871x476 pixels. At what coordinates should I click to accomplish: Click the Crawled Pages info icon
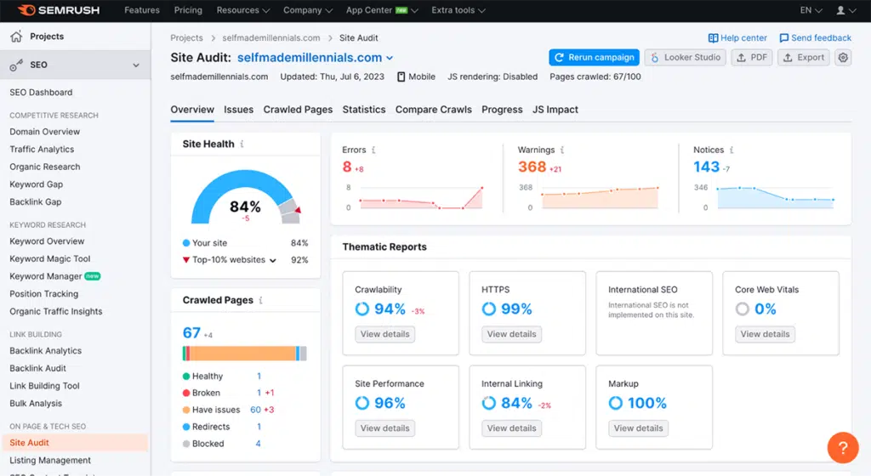260,300
